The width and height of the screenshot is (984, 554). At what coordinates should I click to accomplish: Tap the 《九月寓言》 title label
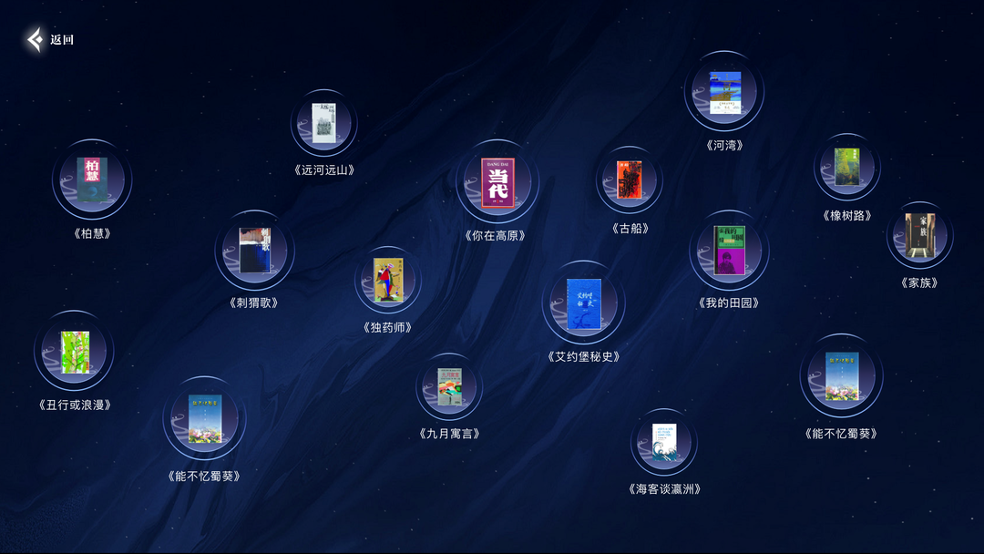tap(449, 434)
